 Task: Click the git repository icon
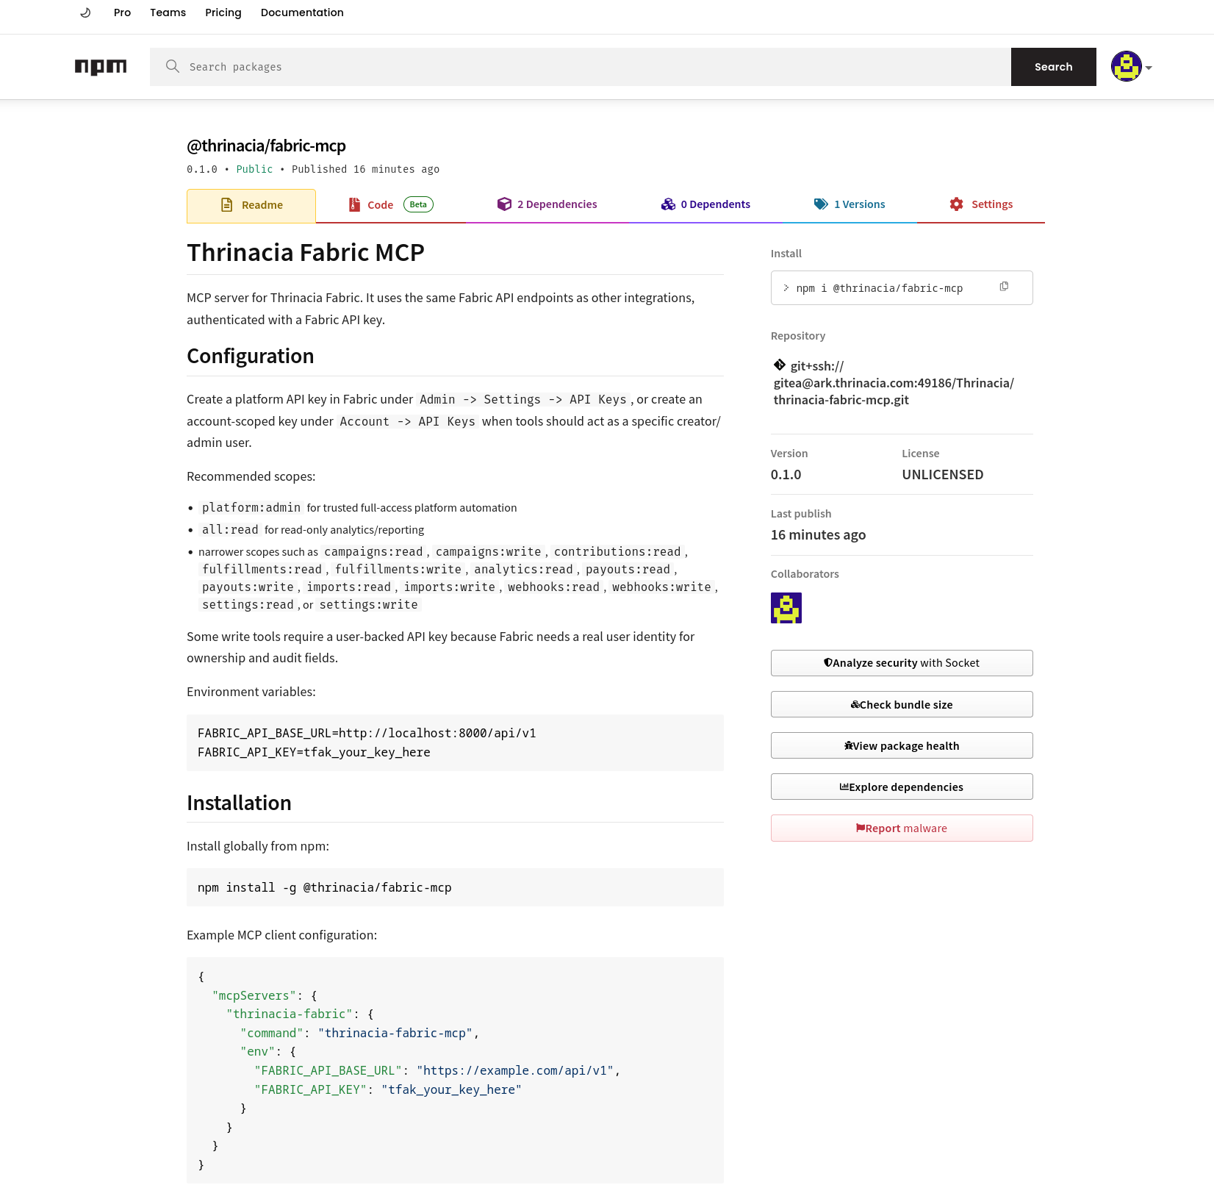click(780, 365)
